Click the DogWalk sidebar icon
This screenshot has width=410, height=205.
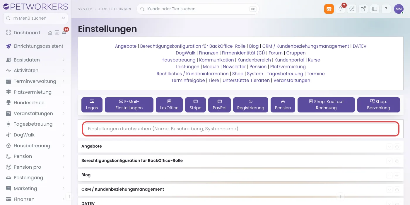(8, 135)
